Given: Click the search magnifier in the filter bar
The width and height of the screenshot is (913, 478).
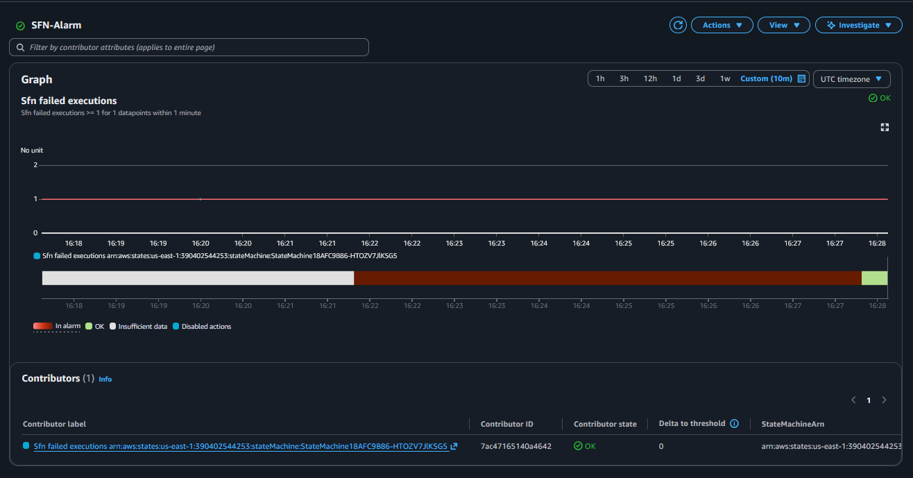Looking at the screenshot, I should point(20,46).
